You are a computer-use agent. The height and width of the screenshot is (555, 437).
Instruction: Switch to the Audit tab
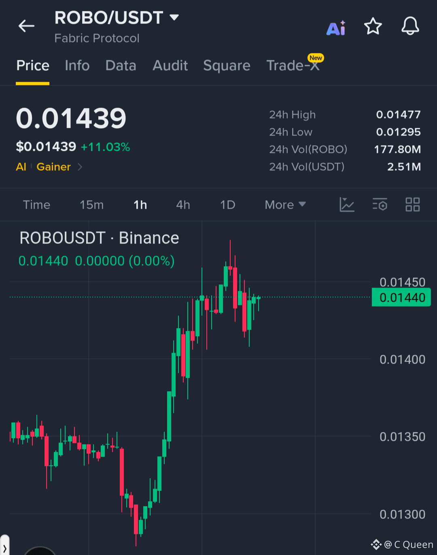click(170, 66)
